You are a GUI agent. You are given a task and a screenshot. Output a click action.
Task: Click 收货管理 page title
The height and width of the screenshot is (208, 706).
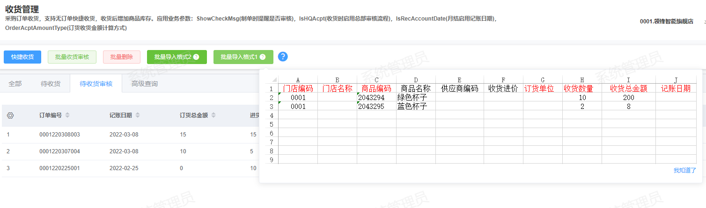coord(22,9)
